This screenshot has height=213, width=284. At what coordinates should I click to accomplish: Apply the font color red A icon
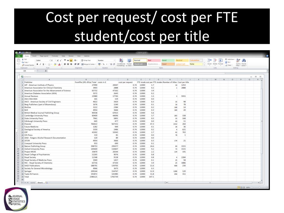[x=59, y=64]
